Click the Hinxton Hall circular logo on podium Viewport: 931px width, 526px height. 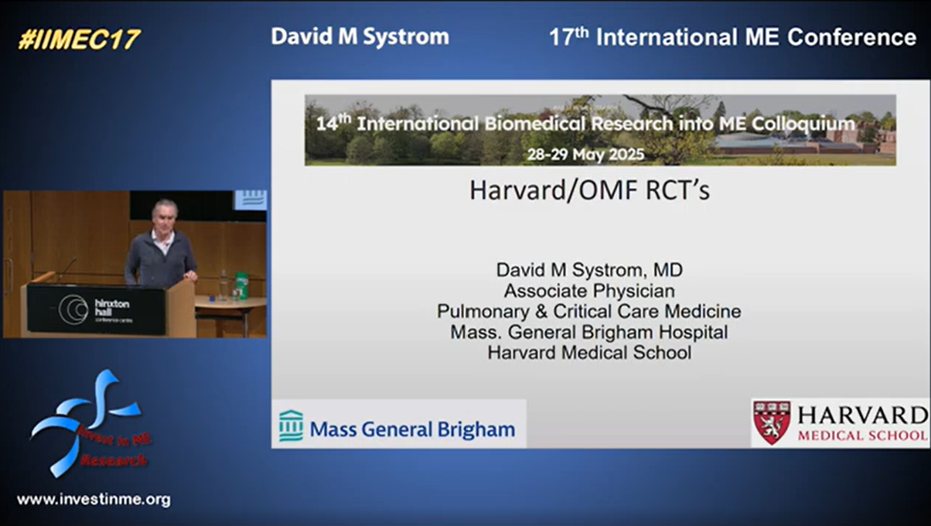pyautogui.click(x=73, y=309)
